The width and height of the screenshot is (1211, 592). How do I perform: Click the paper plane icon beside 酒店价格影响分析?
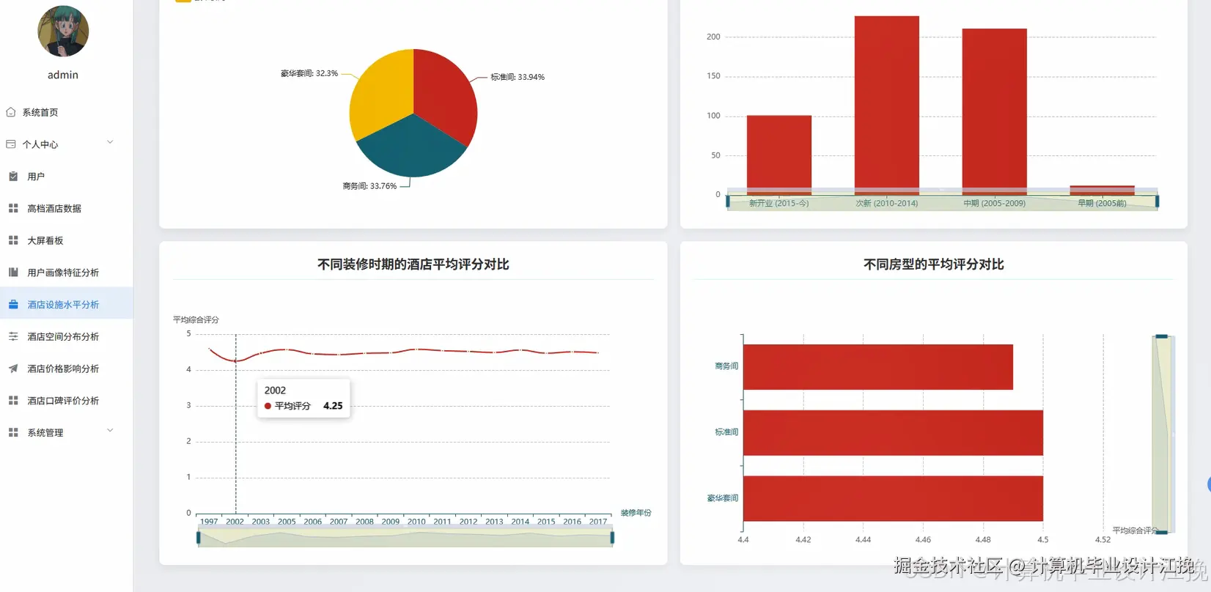pos(13,369)
